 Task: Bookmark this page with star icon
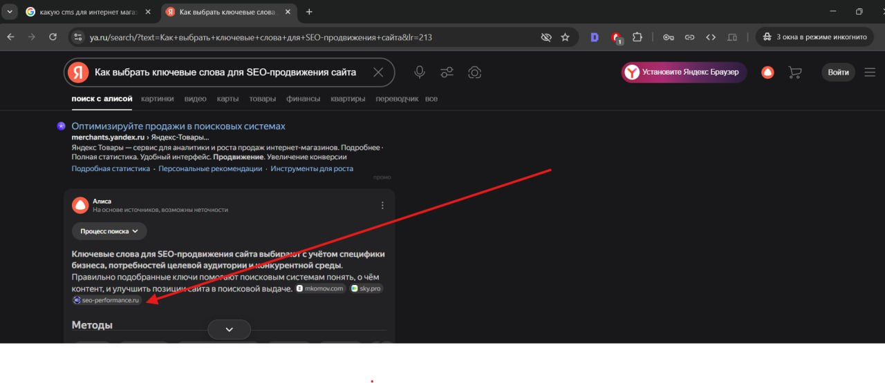click(x=565, y=37)
